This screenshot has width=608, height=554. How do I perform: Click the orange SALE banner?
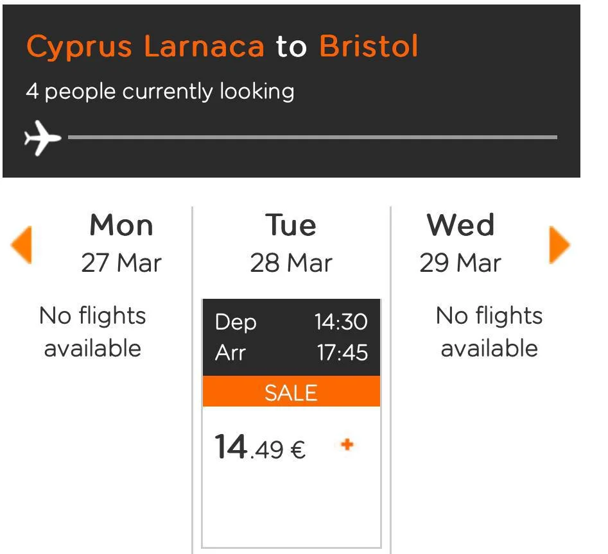[x=291, y=392]
